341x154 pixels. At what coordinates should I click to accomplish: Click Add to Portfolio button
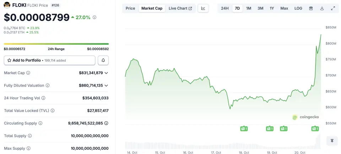point(49,60)
